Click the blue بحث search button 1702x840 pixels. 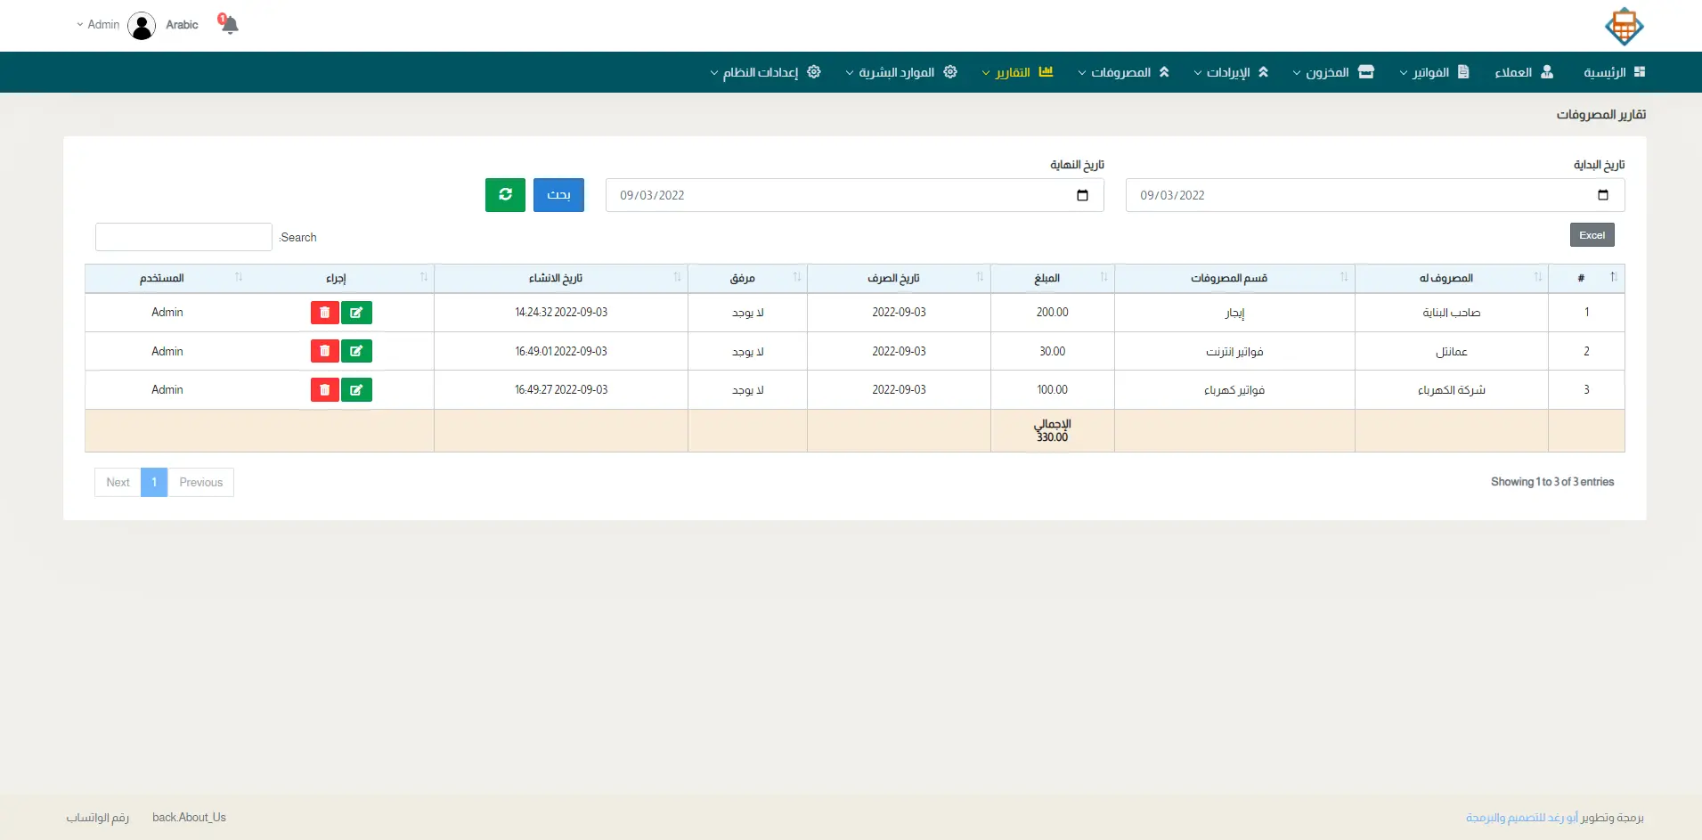pyautogui.click(x=558, y=195)
